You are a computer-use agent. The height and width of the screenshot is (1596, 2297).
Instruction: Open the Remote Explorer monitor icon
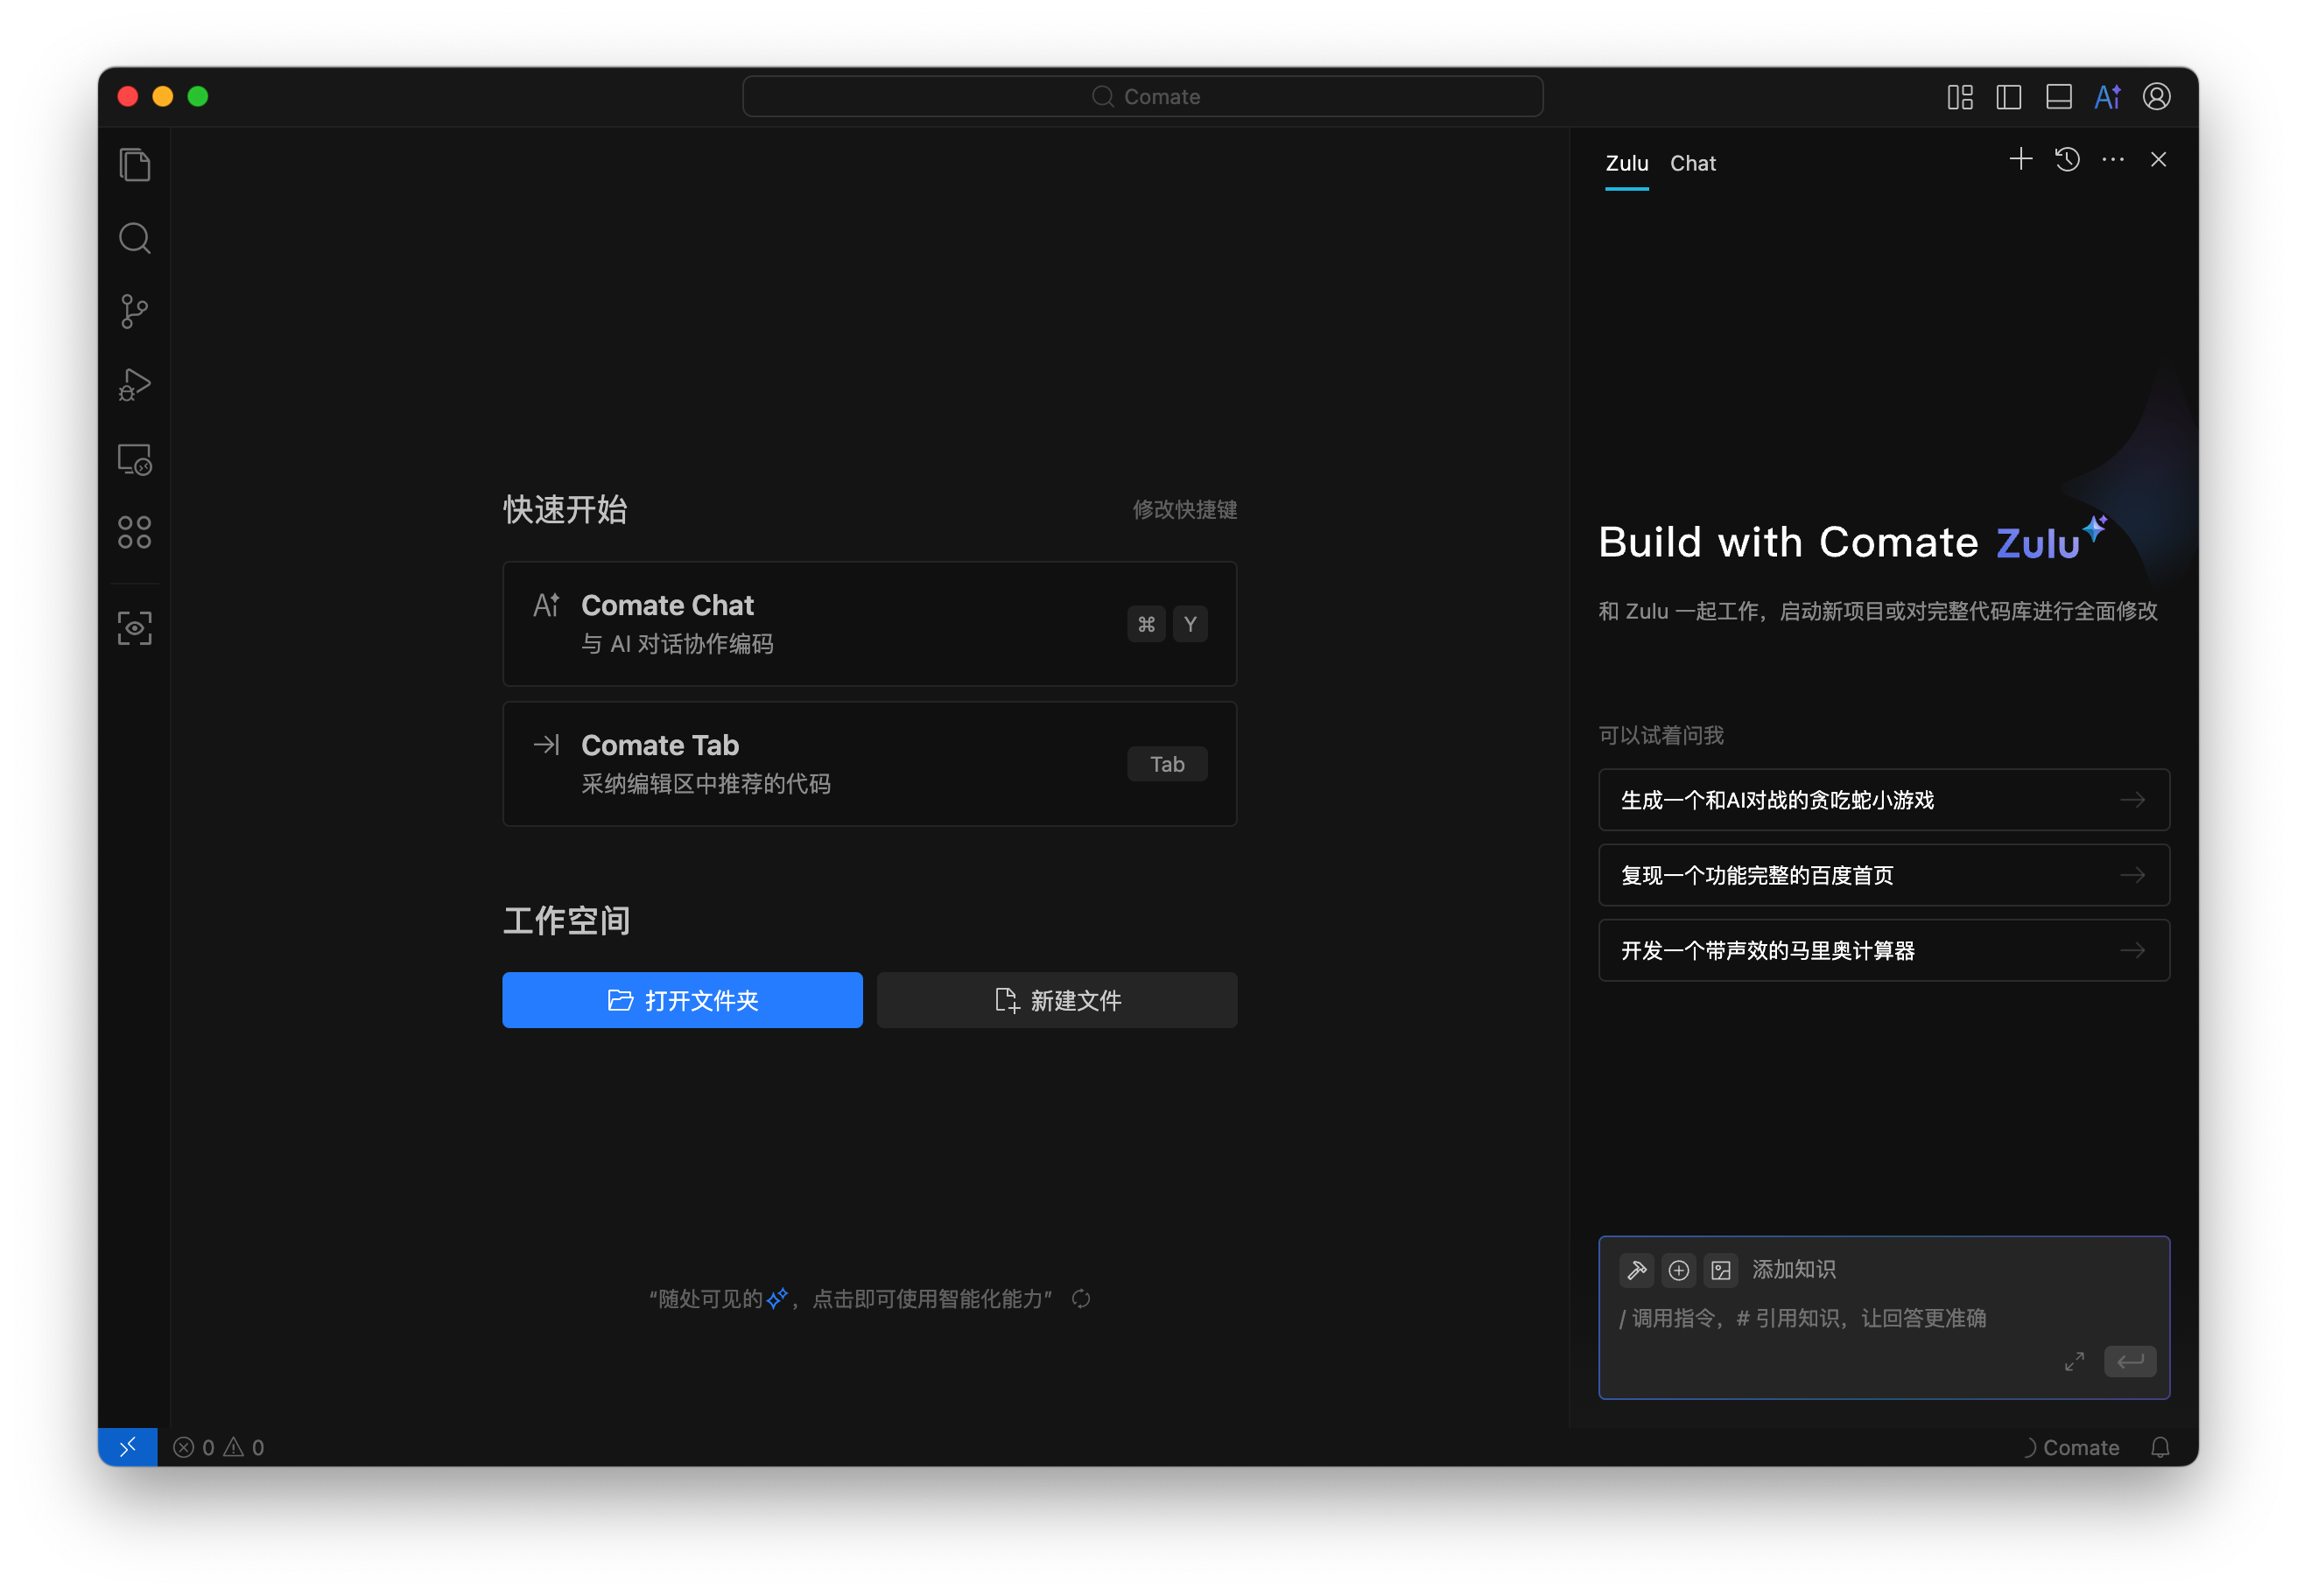tap(134, 460)
